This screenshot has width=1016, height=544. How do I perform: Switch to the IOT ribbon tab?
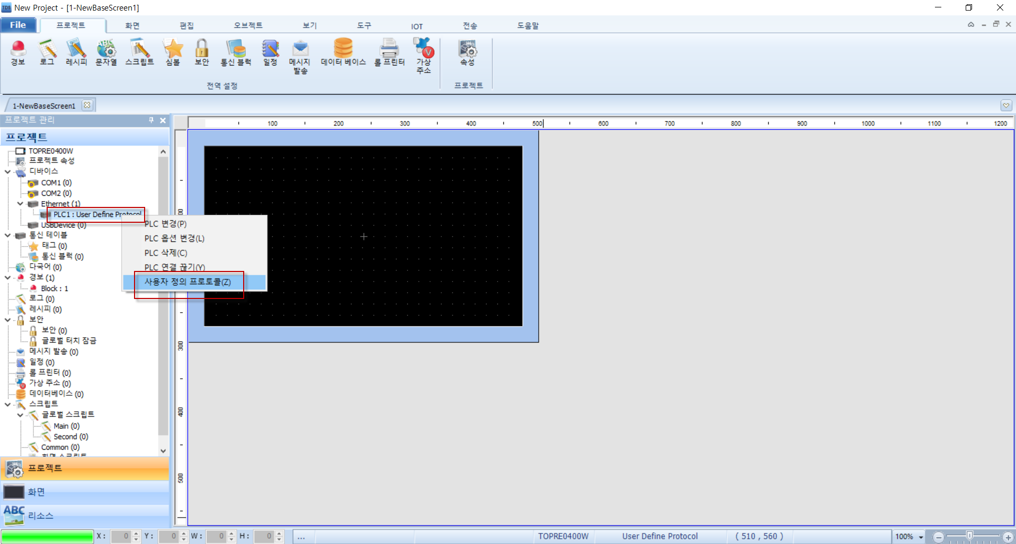[x=417, y=26]
